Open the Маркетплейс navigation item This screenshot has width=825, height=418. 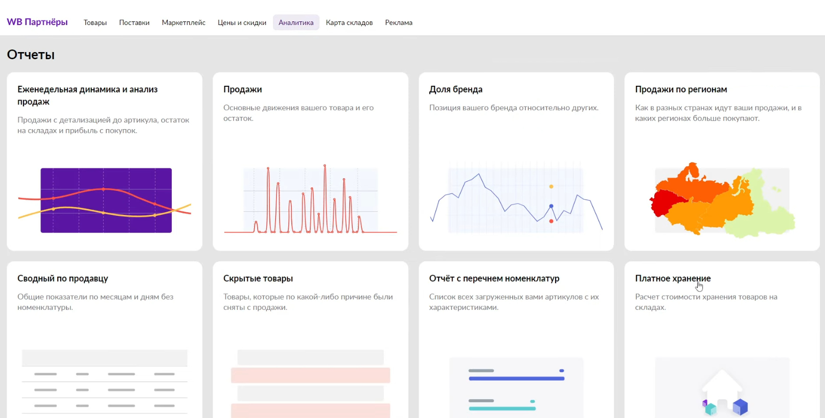[x=184, y=22]
